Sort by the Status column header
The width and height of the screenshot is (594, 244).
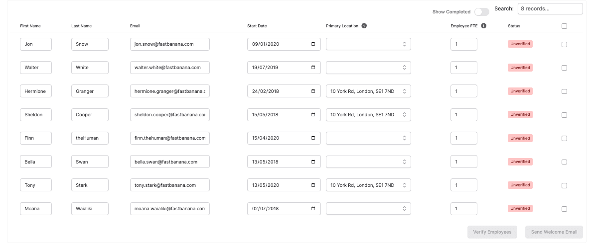click(514, 26)
